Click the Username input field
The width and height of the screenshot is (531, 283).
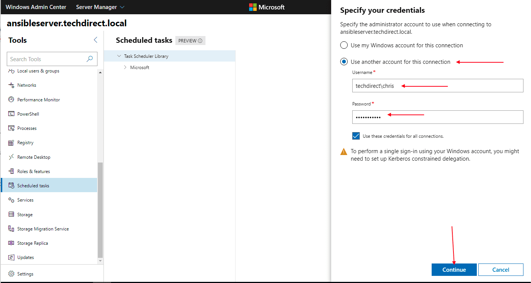[437, 86]
